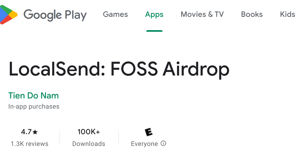The width and height of the screenshot is (304, 155).
Task: Go to the Books tab
Action: coord(252,14)
